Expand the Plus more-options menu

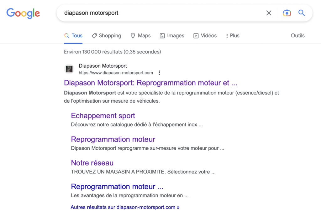(x=233, y=36)
